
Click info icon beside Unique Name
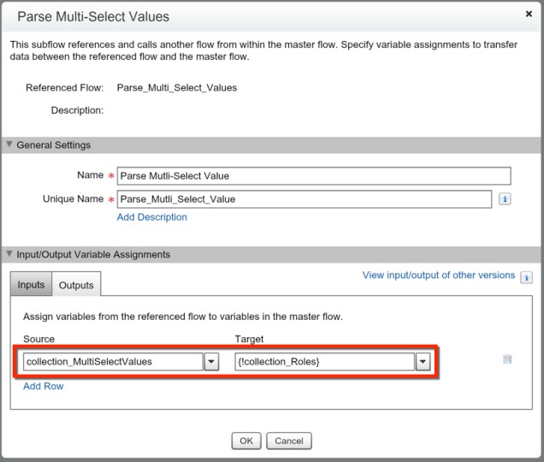[x=505, y=199]
